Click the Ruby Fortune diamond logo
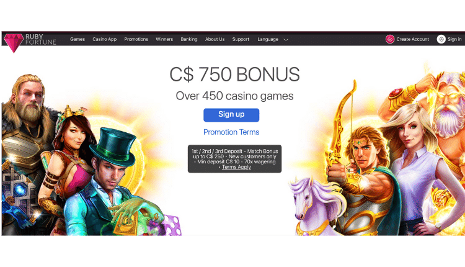465x267 pixels. point(14,42)
